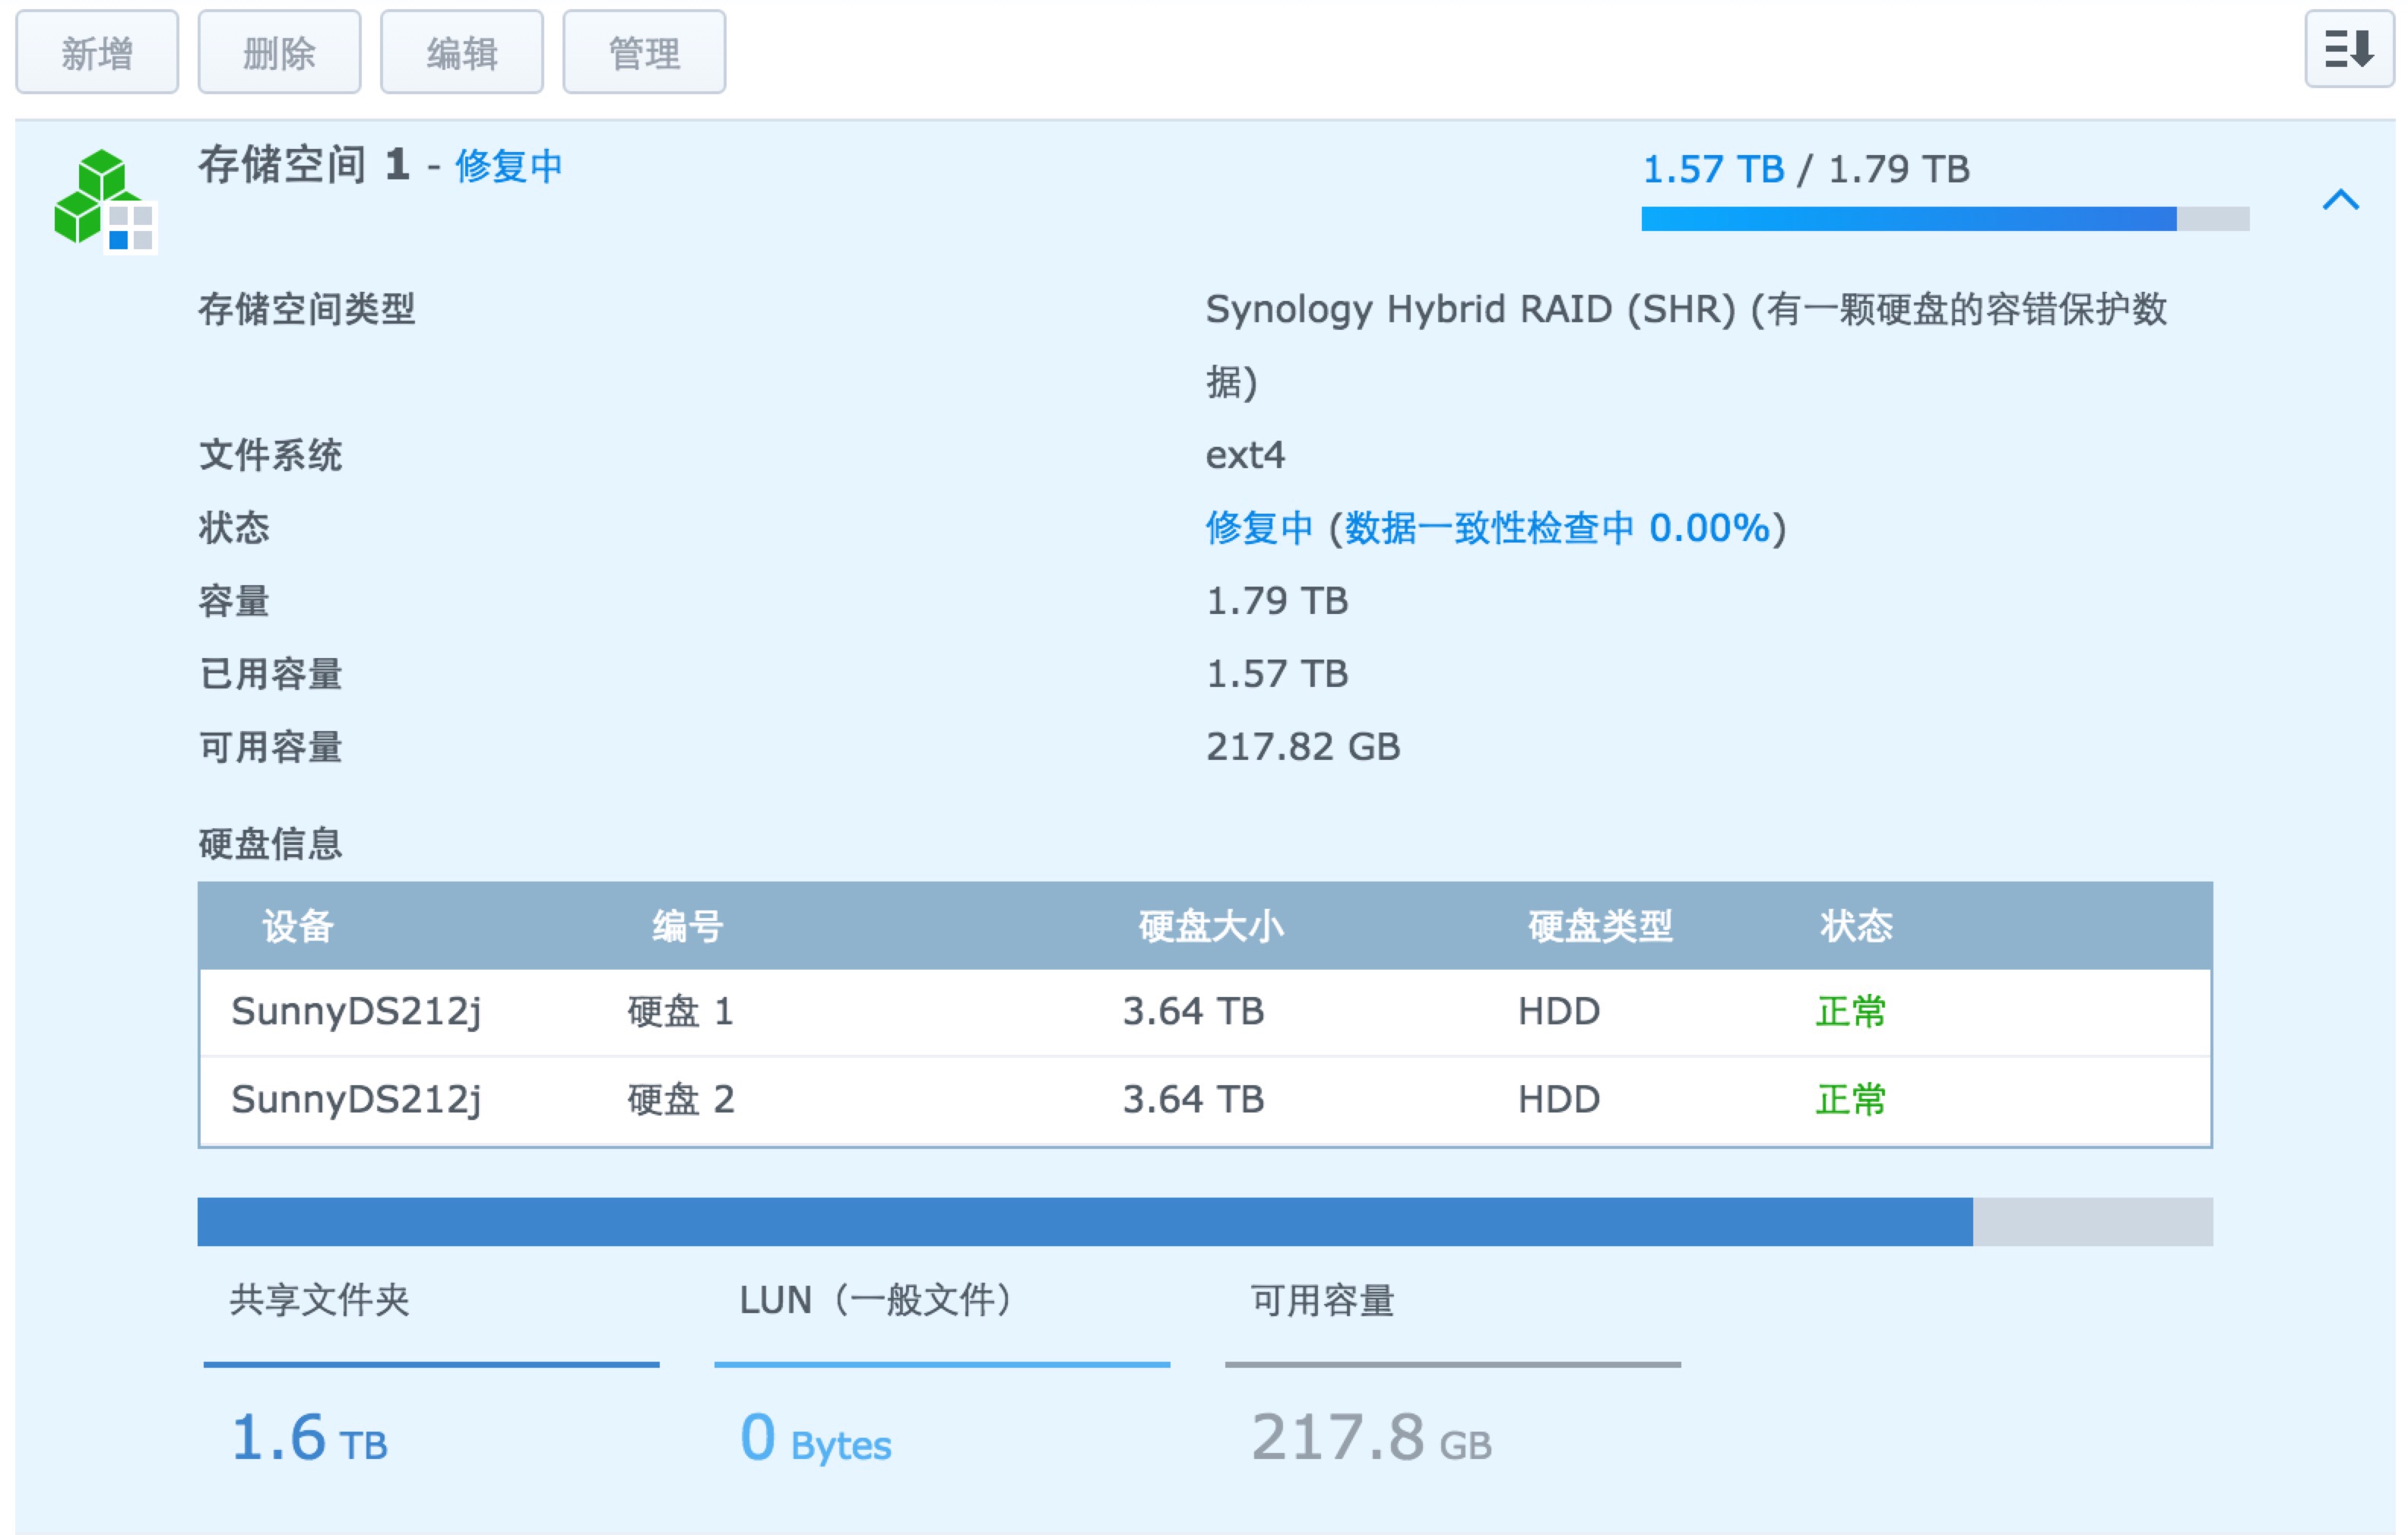Click 正常 status of 硬盘 2
This screenshot has width=2408, height=1535.
point(1851,1100)
